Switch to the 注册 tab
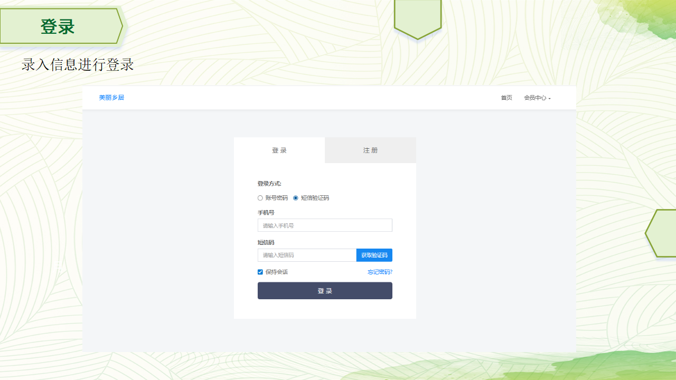 [x=370, y=150]
